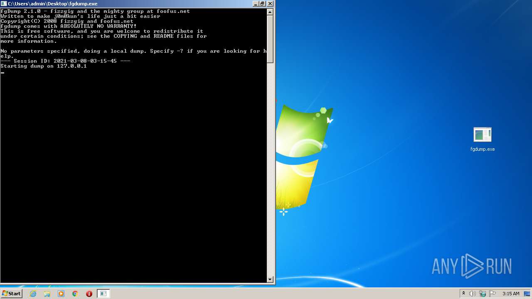
Task: Open the Start menu
Action: point(11,294)
